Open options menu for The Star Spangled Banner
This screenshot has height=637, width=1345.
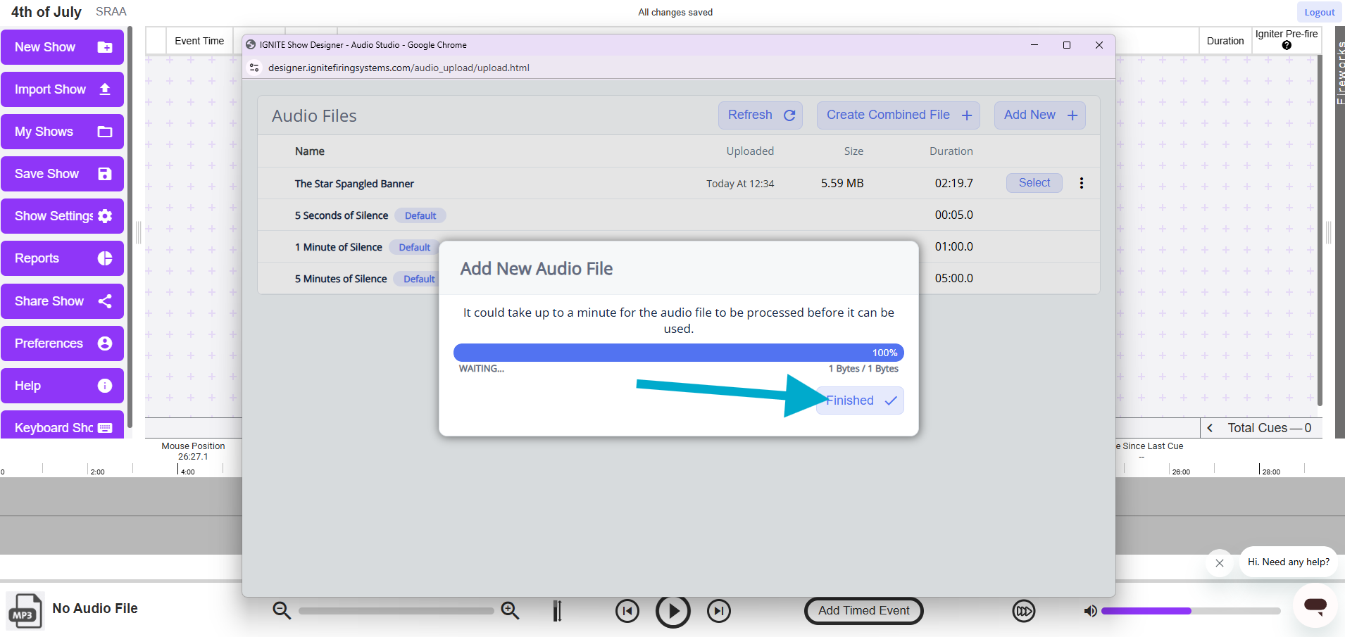tap(1082, 183)
